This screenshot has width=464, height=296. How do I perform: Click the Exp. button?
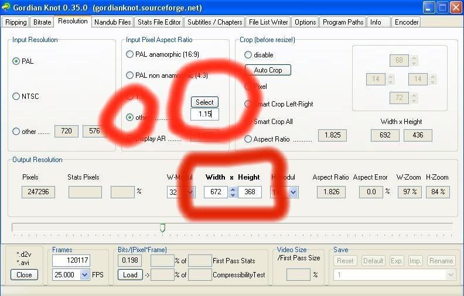tap(396, 261)
